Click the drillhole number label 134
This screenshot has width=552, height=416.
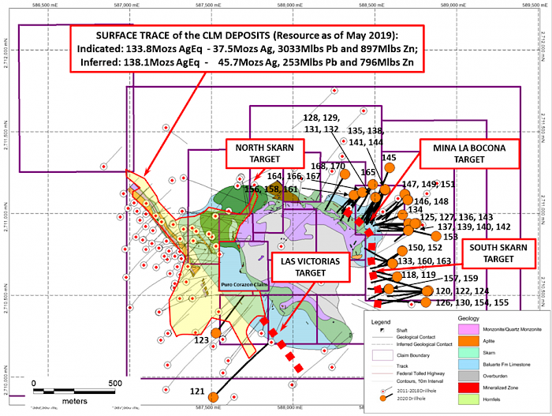416,209
